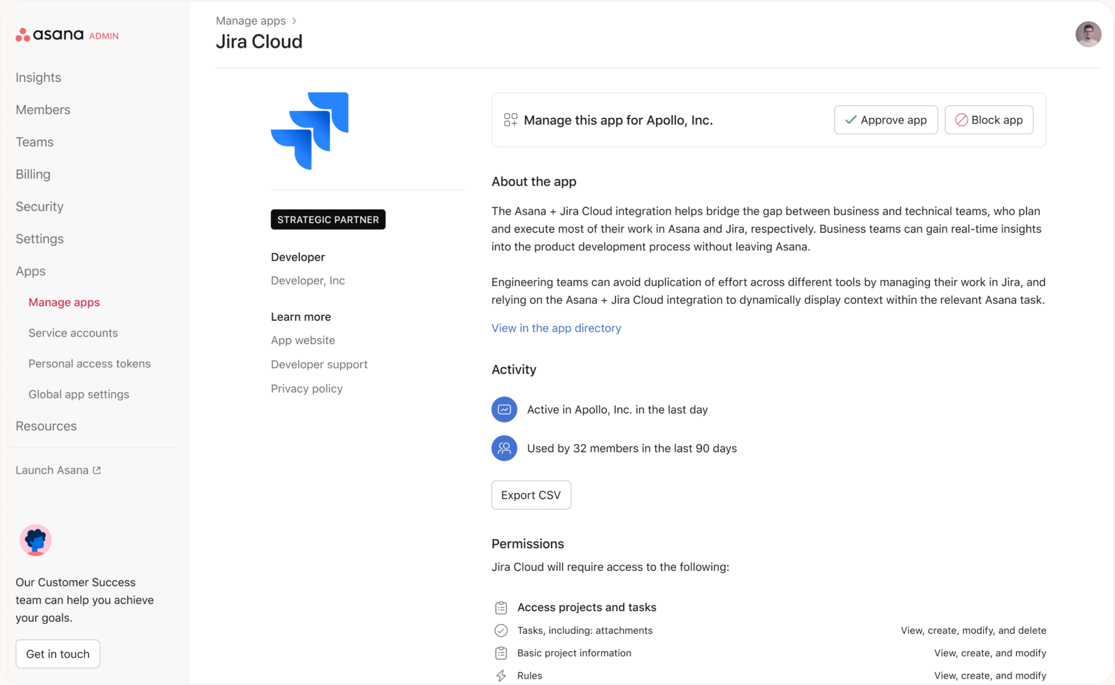Click 'Active in Apollo, Inc. in the last day'

(617, 410)
